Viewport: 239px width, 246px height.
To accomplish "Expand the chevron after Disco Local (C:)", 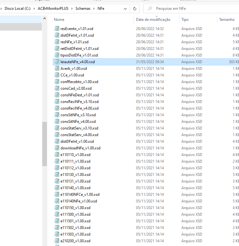I will [34, 9].
